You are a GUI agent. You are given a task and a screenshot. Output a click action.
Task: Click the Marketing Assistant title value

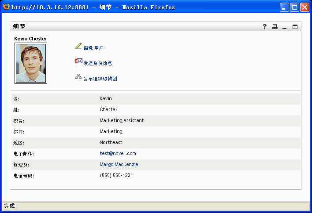[x=122, y=120]
